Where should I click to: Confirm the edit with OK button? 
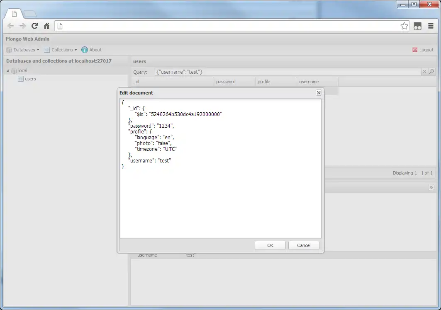coord(270,245)
